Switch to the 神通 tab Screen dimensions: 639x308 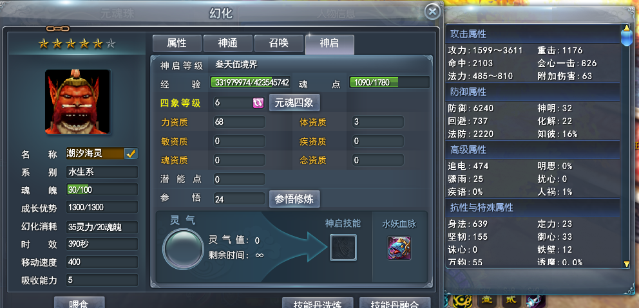(228, 43)
